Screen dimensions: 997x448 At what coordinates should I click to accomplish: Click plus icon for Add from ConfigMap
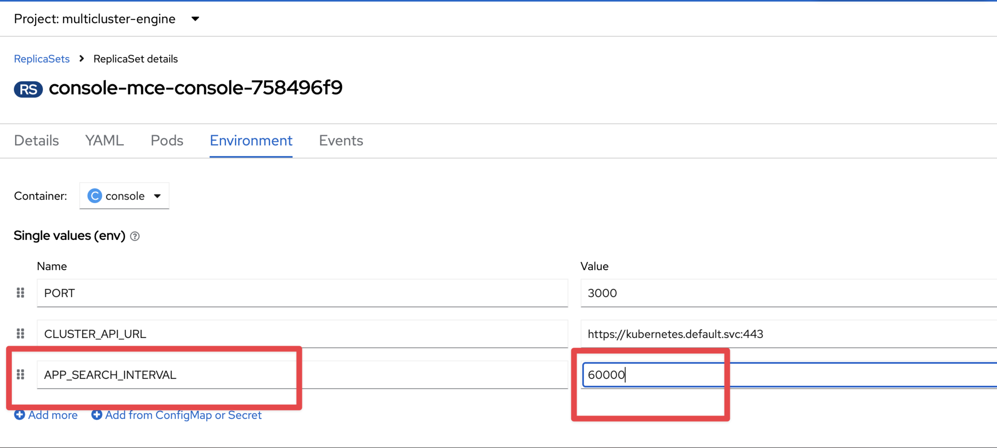click(96, 415)
